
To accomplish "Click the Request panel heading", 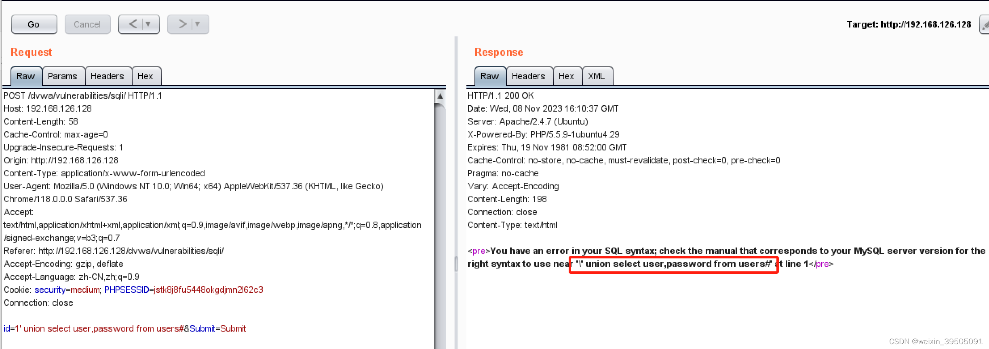I will tap(32, 52).
